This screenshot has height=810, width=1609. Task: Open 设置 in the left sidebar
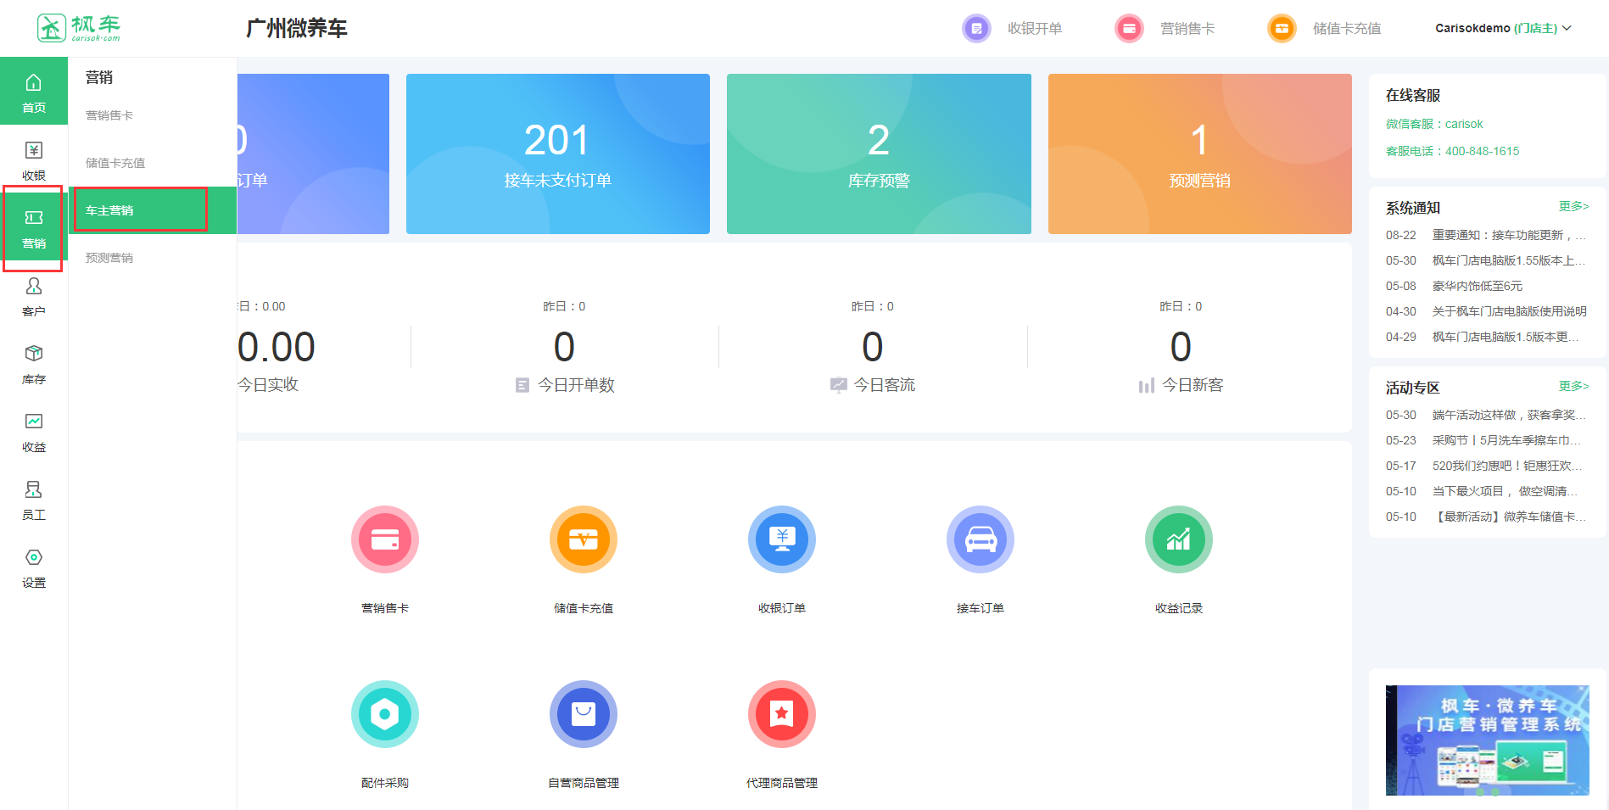click(34, 567)
